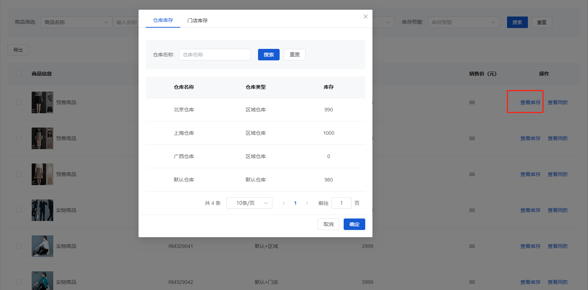Click background page 重置 button
The height and width of the screenshot is (290, 588).
pyautogui.click(x=542, y=22)
